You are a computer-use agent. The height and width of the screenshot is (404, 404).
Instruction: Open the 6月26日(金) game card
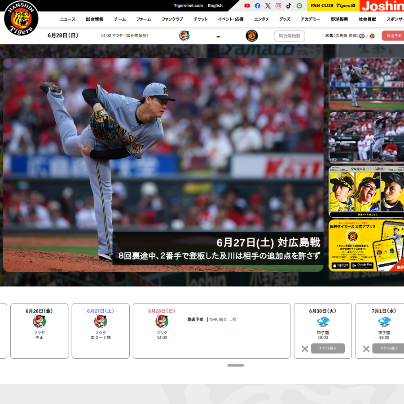point(39,331)
